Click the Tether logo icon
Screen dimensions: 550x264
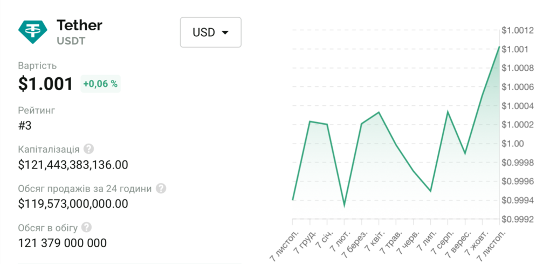(x=33, y=31)
